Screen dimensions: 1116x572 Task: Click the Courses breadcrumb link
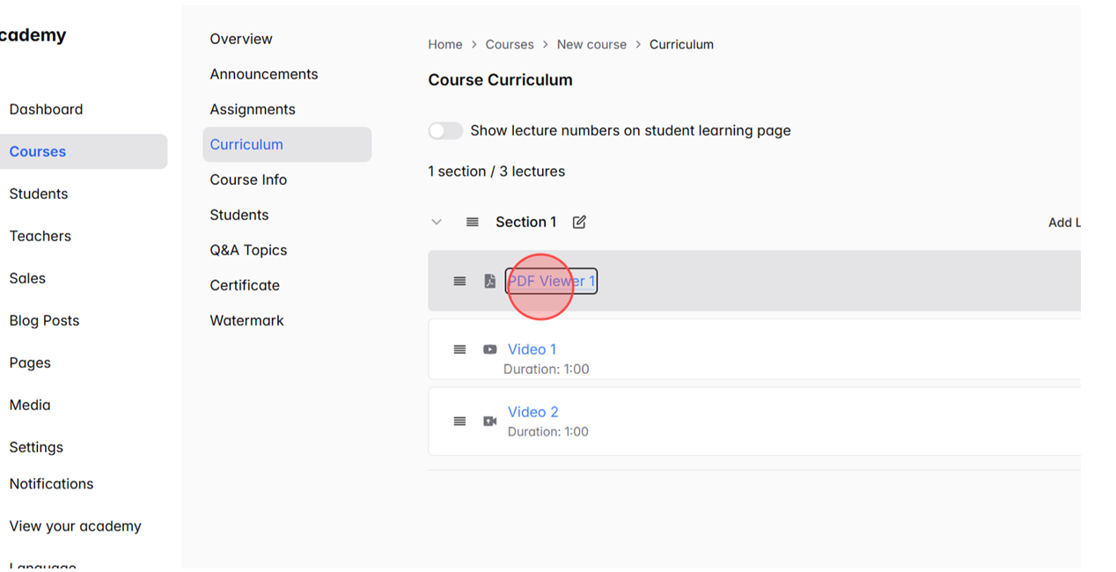(510, 44)
